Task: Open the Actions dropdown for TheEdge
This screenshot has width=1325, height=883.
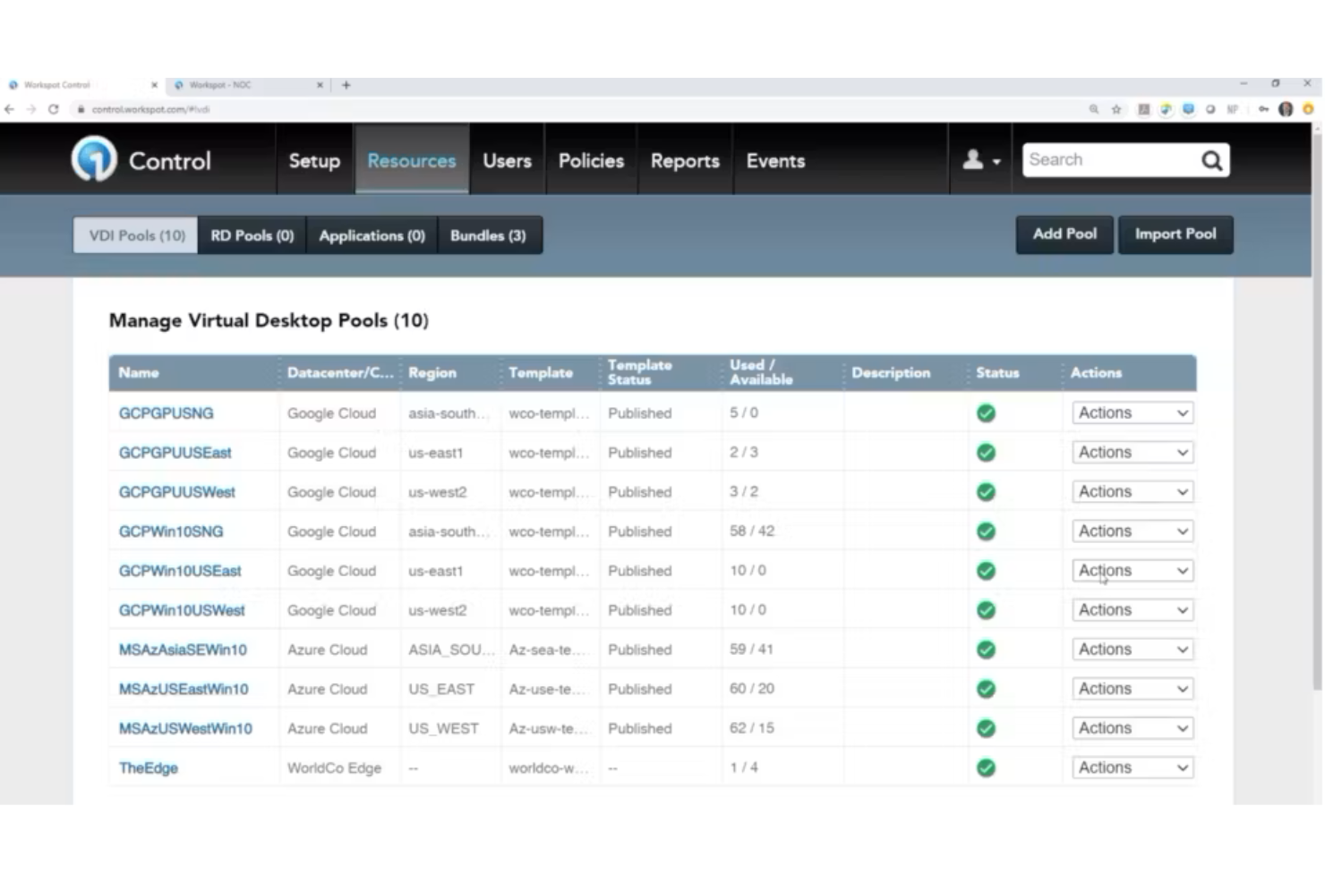Action: click(x=1132, y=767)
